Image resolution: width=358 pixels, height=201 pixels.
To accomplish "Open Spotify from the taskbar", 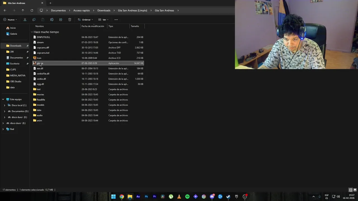I will [187, 197].
